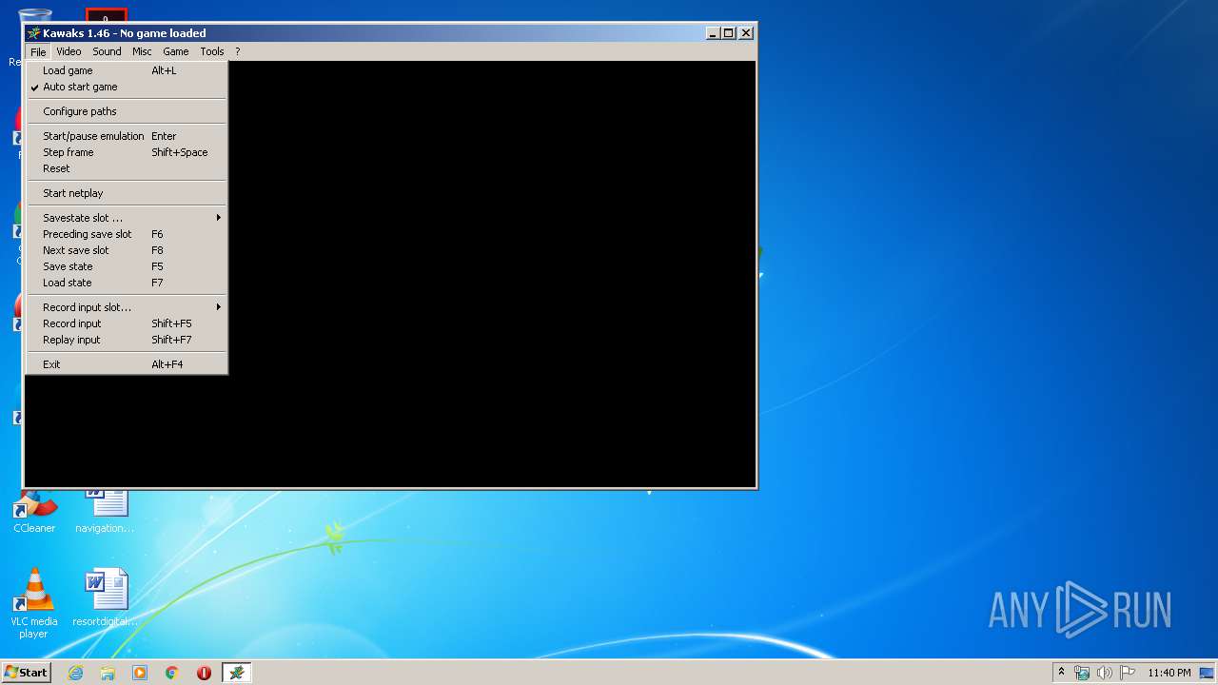Choose Start/pause emulation
The image size is (1218, 685).
[x=126, y=136]
